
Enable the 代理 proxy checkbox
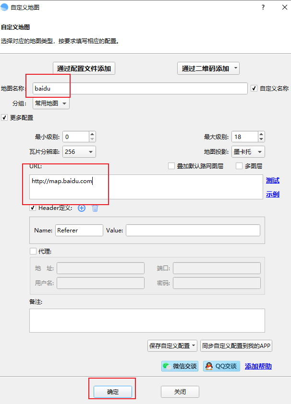pos(33,251)
